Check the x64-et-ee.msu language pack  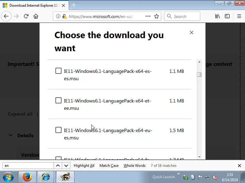click(x=58, y=101)
